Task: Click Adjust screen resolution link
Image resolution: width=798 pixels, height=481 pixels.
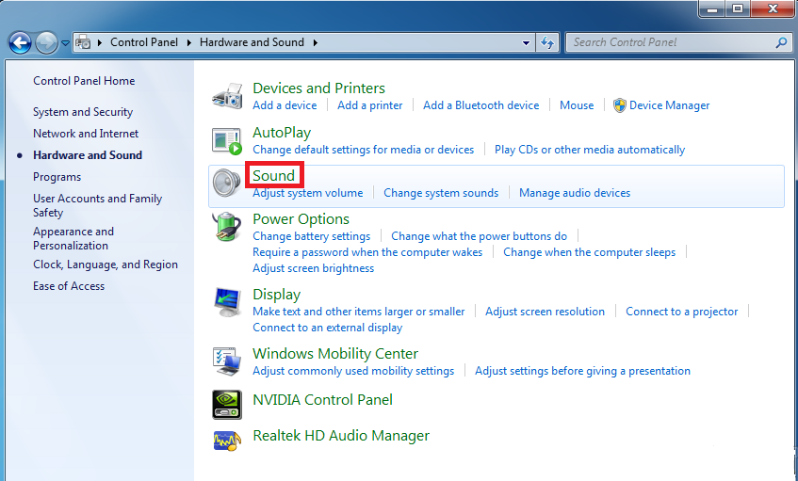Action: [546, 312]
